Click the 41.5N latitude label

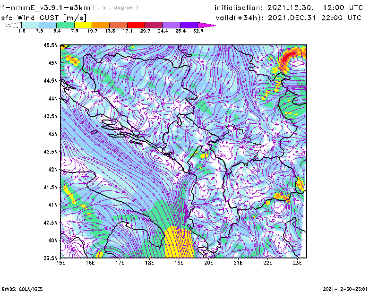[x=51, y=187]
